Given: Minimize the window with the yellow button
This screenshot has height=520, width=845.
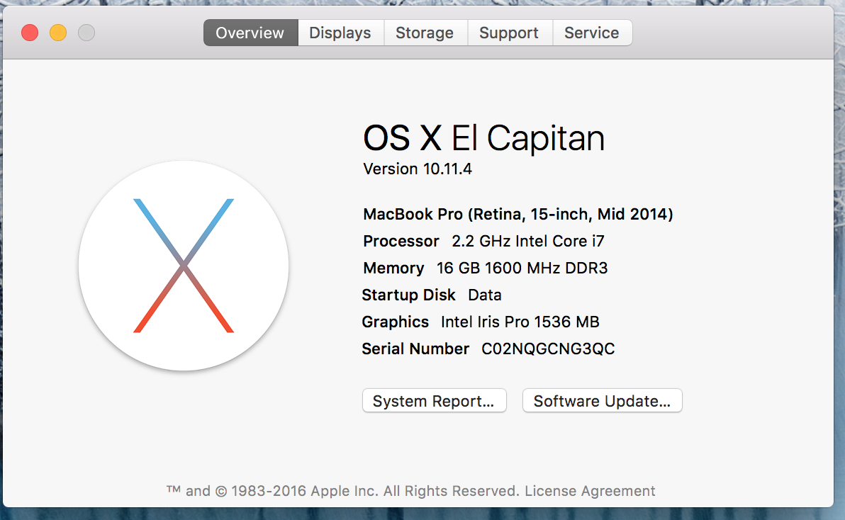Looking at the screenshot, I should 58,33.
